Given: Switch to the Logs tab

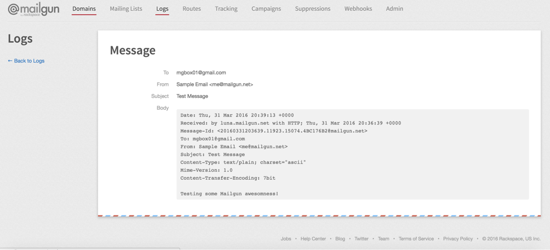Looking at the screenshot, I should 162,9.
